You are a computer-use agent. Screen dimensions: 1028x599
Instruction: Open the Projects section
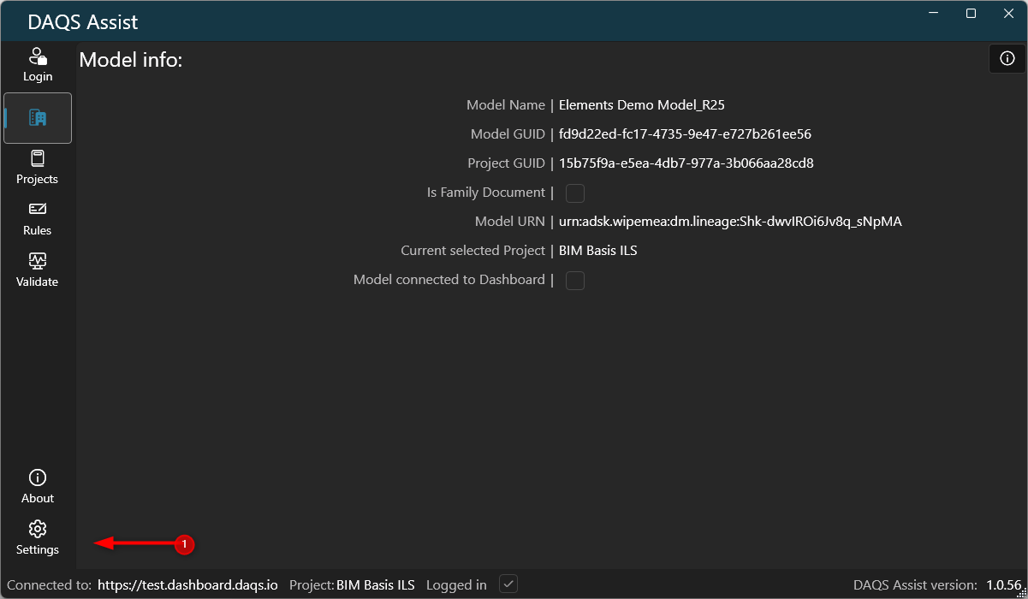pos(38,168)
